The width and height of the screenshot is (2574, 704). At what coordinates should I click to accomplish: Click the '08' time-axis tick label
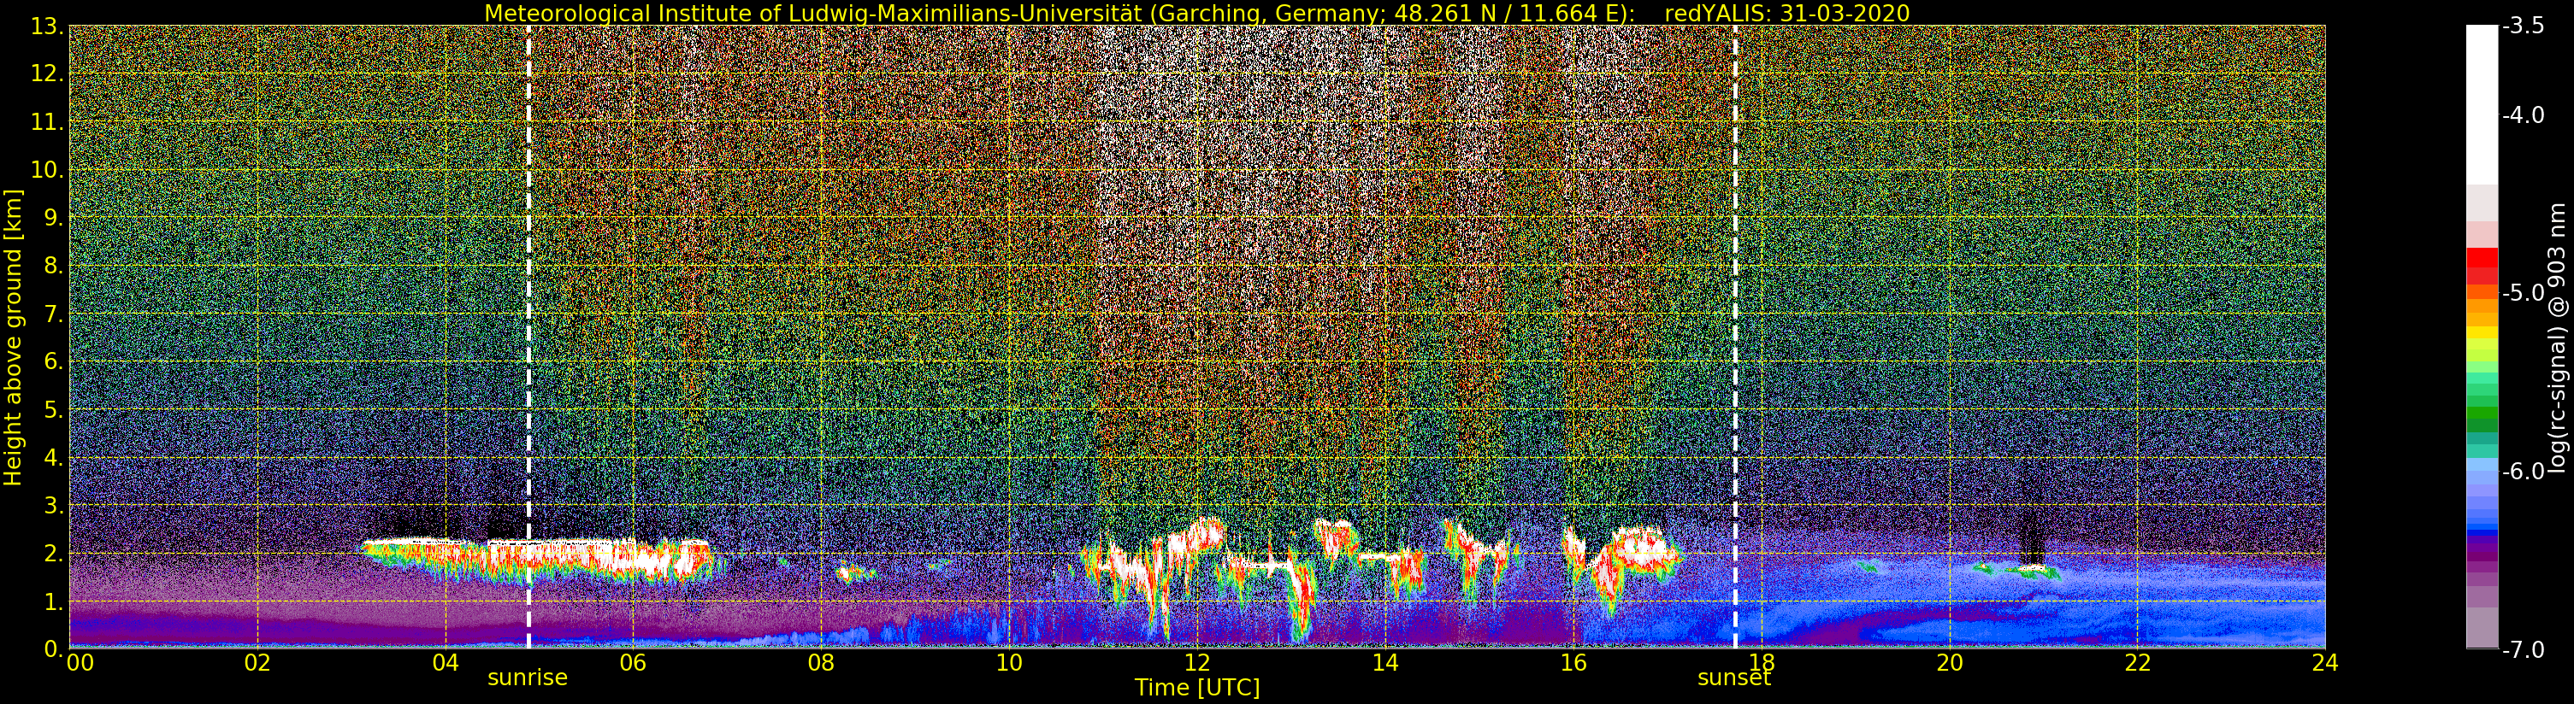coord(821,663)
